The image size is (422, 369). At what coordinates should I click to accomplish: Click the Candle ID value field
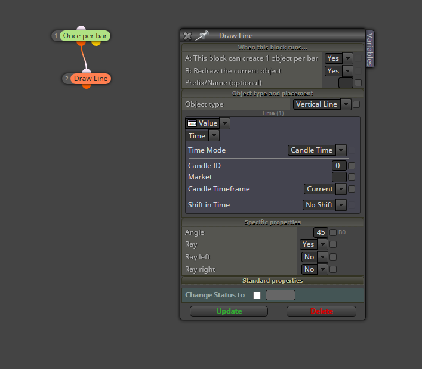coord(339,166)
